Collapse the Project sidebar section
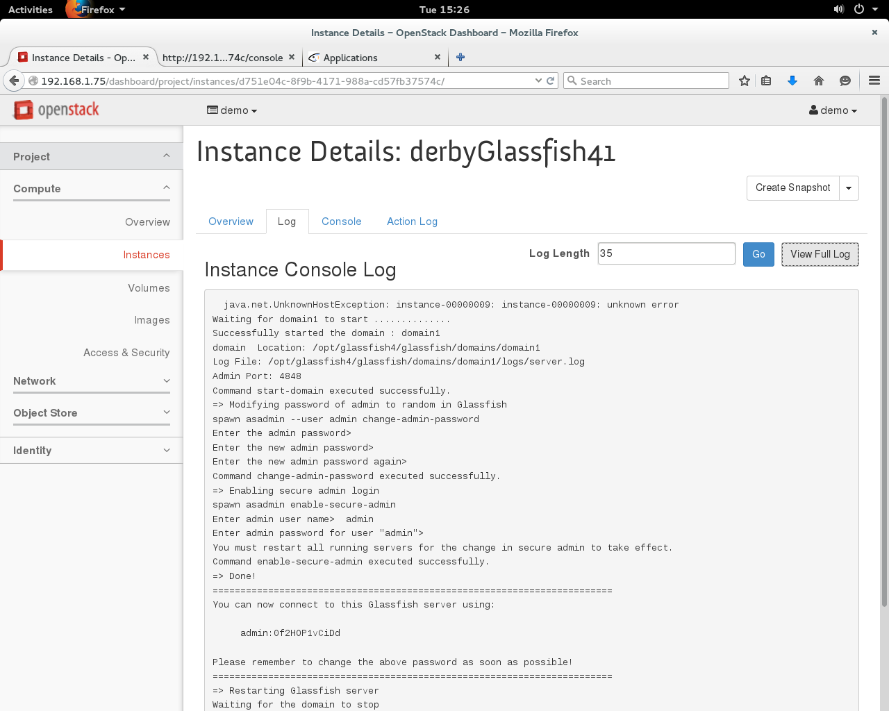This screenshot has width=889, height=711. (91, 156)
